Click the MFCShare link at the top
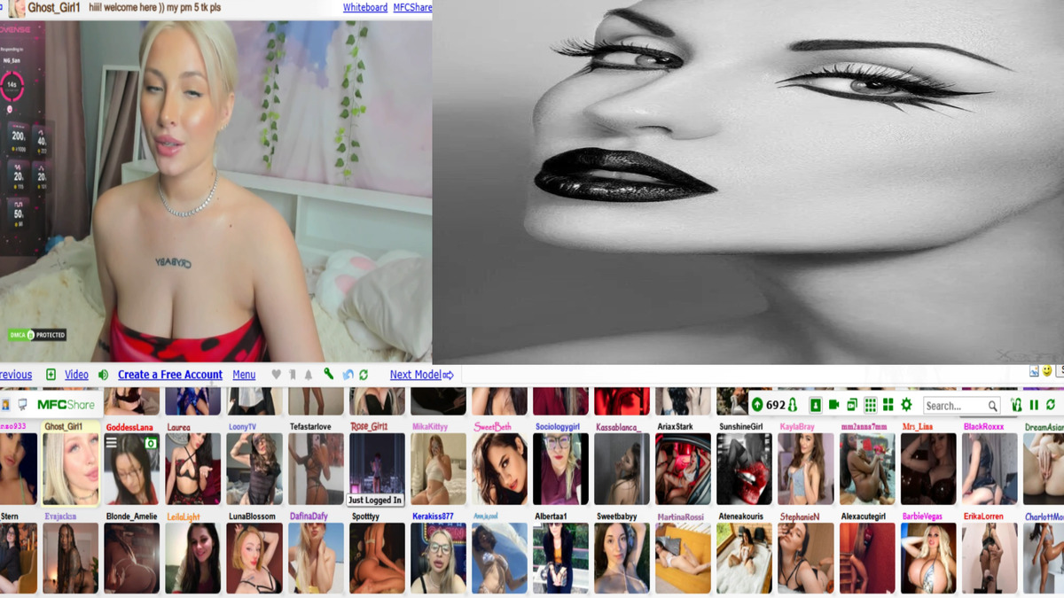This screenshot has height=598, width=1064. point(412,7)
